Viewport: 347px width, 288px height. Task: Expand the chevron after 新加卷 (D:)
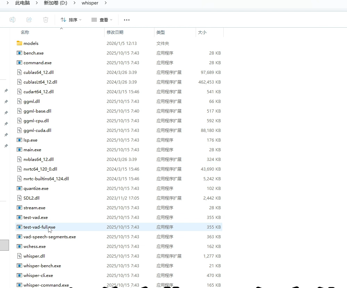tap(74, 3)
